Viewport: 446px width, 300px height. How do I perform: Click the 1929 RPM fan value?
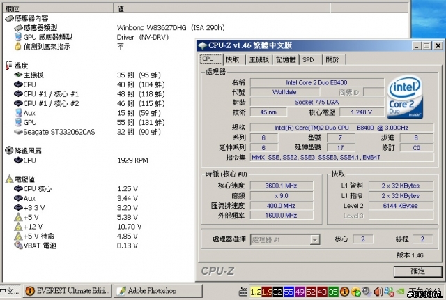coord(132,160)
